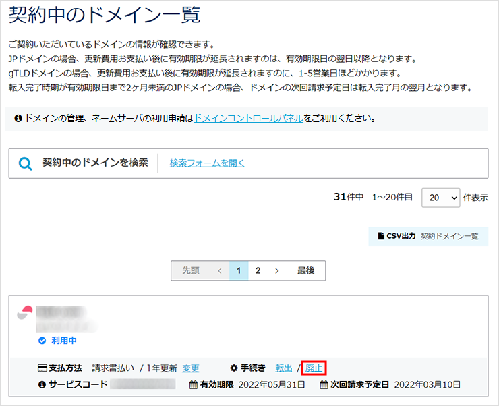Screen dimensions: 499x406
Task: Click the blue checkmark icon beside 利用中
Action: tap(42, 341)
